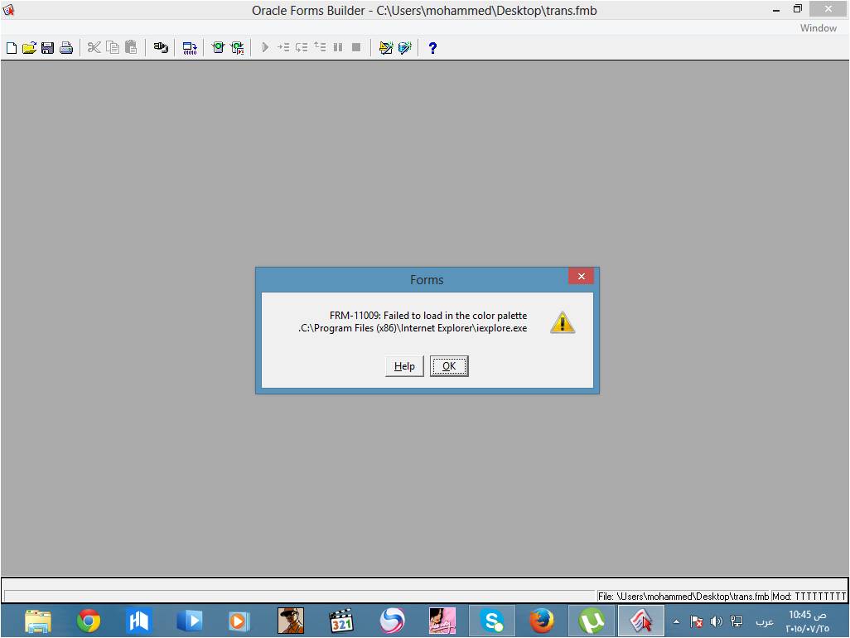Click the Run Form icon

click(x=218, y=48)
